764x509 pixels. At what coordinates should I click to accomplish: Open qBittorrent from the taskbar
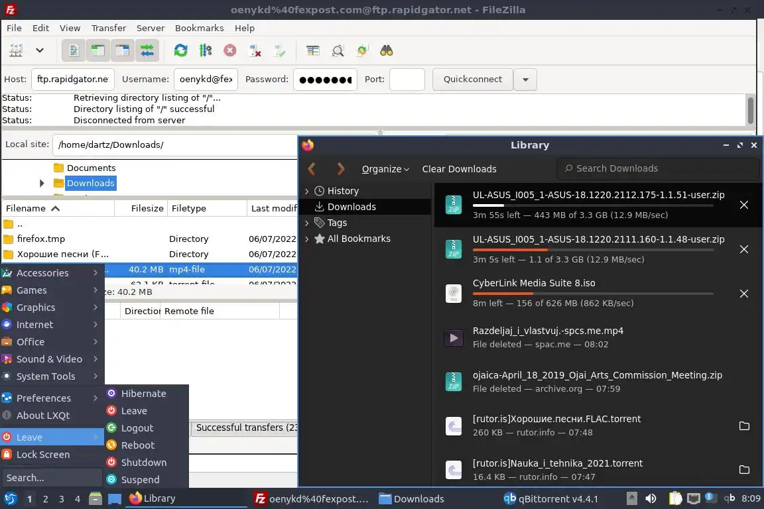[550, 499]
